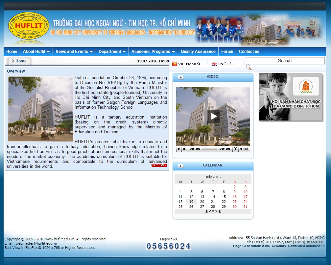Click the video progress bar
The height and width of the screenshot is (265, 331).
[209, 149]
